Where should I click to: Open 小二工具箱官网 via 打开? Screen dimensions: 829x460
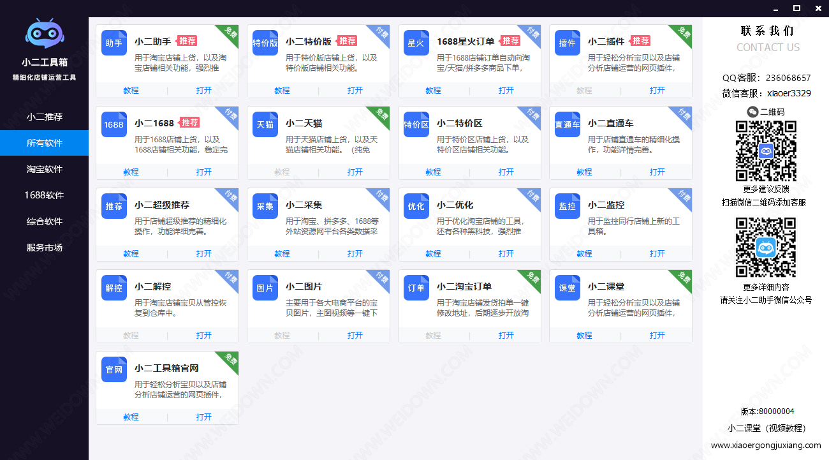coord(204,417)
